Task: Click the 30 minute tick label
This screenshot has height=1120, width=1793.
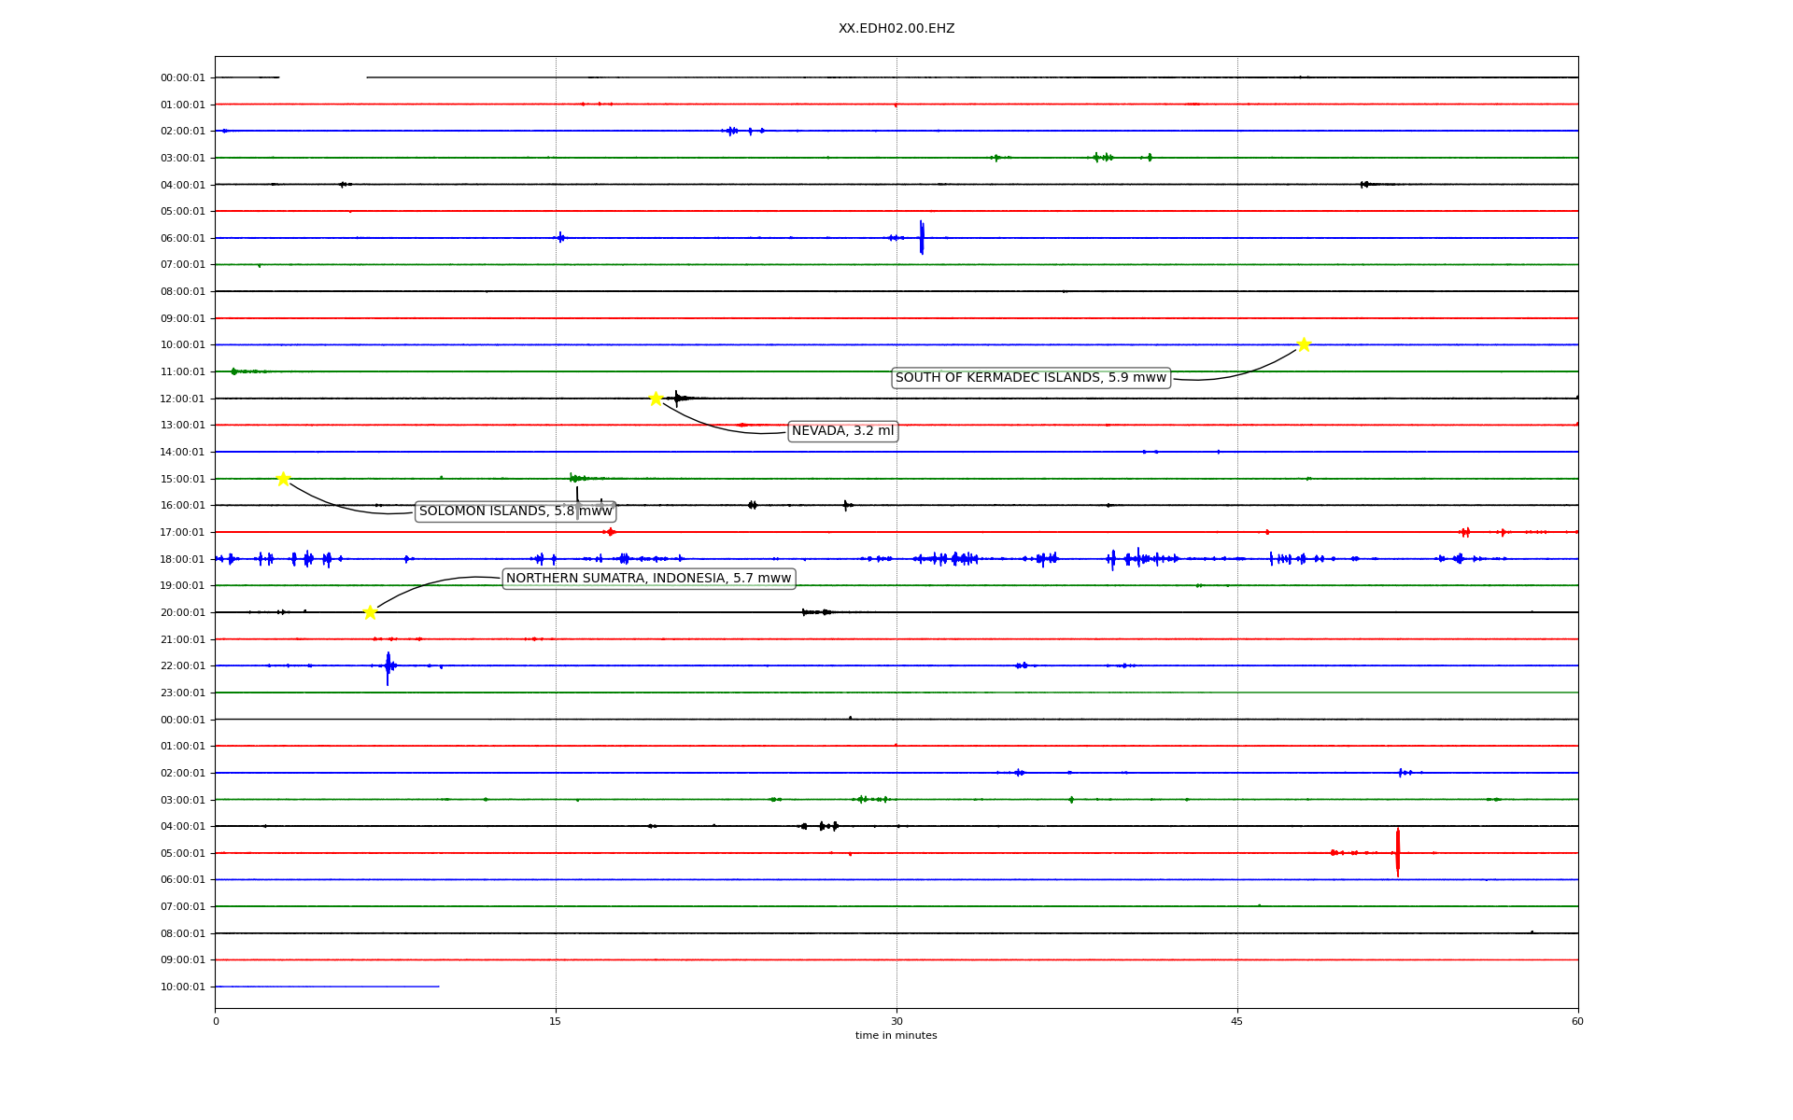Action: (x=896, y=1021)
